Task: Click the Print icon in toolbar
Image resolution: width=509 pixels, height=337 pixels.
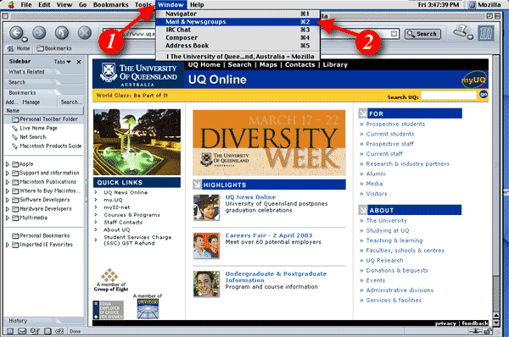Action: click(461, 32)
